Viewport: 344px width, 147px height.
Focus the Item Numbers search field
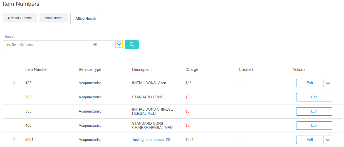click(46, 44)
